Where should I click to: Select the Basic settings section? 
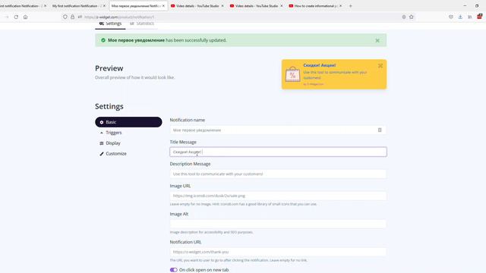128,122
